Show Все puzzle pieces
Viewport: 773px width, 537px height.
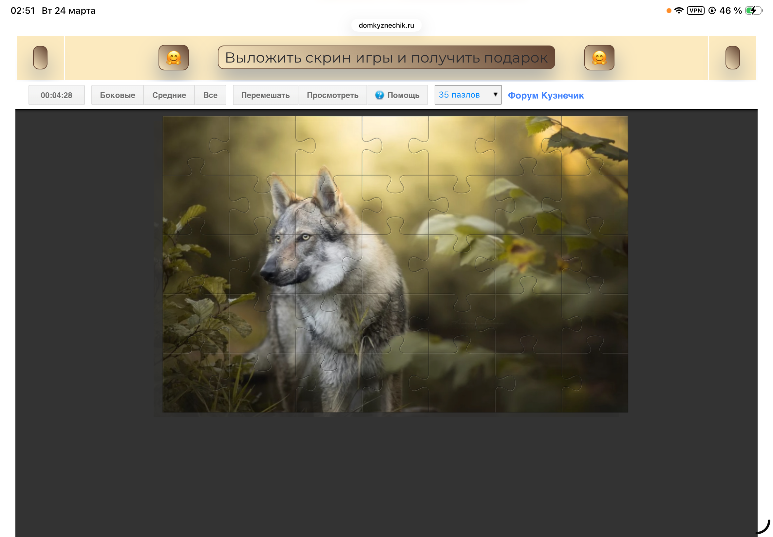click(210, 95)
